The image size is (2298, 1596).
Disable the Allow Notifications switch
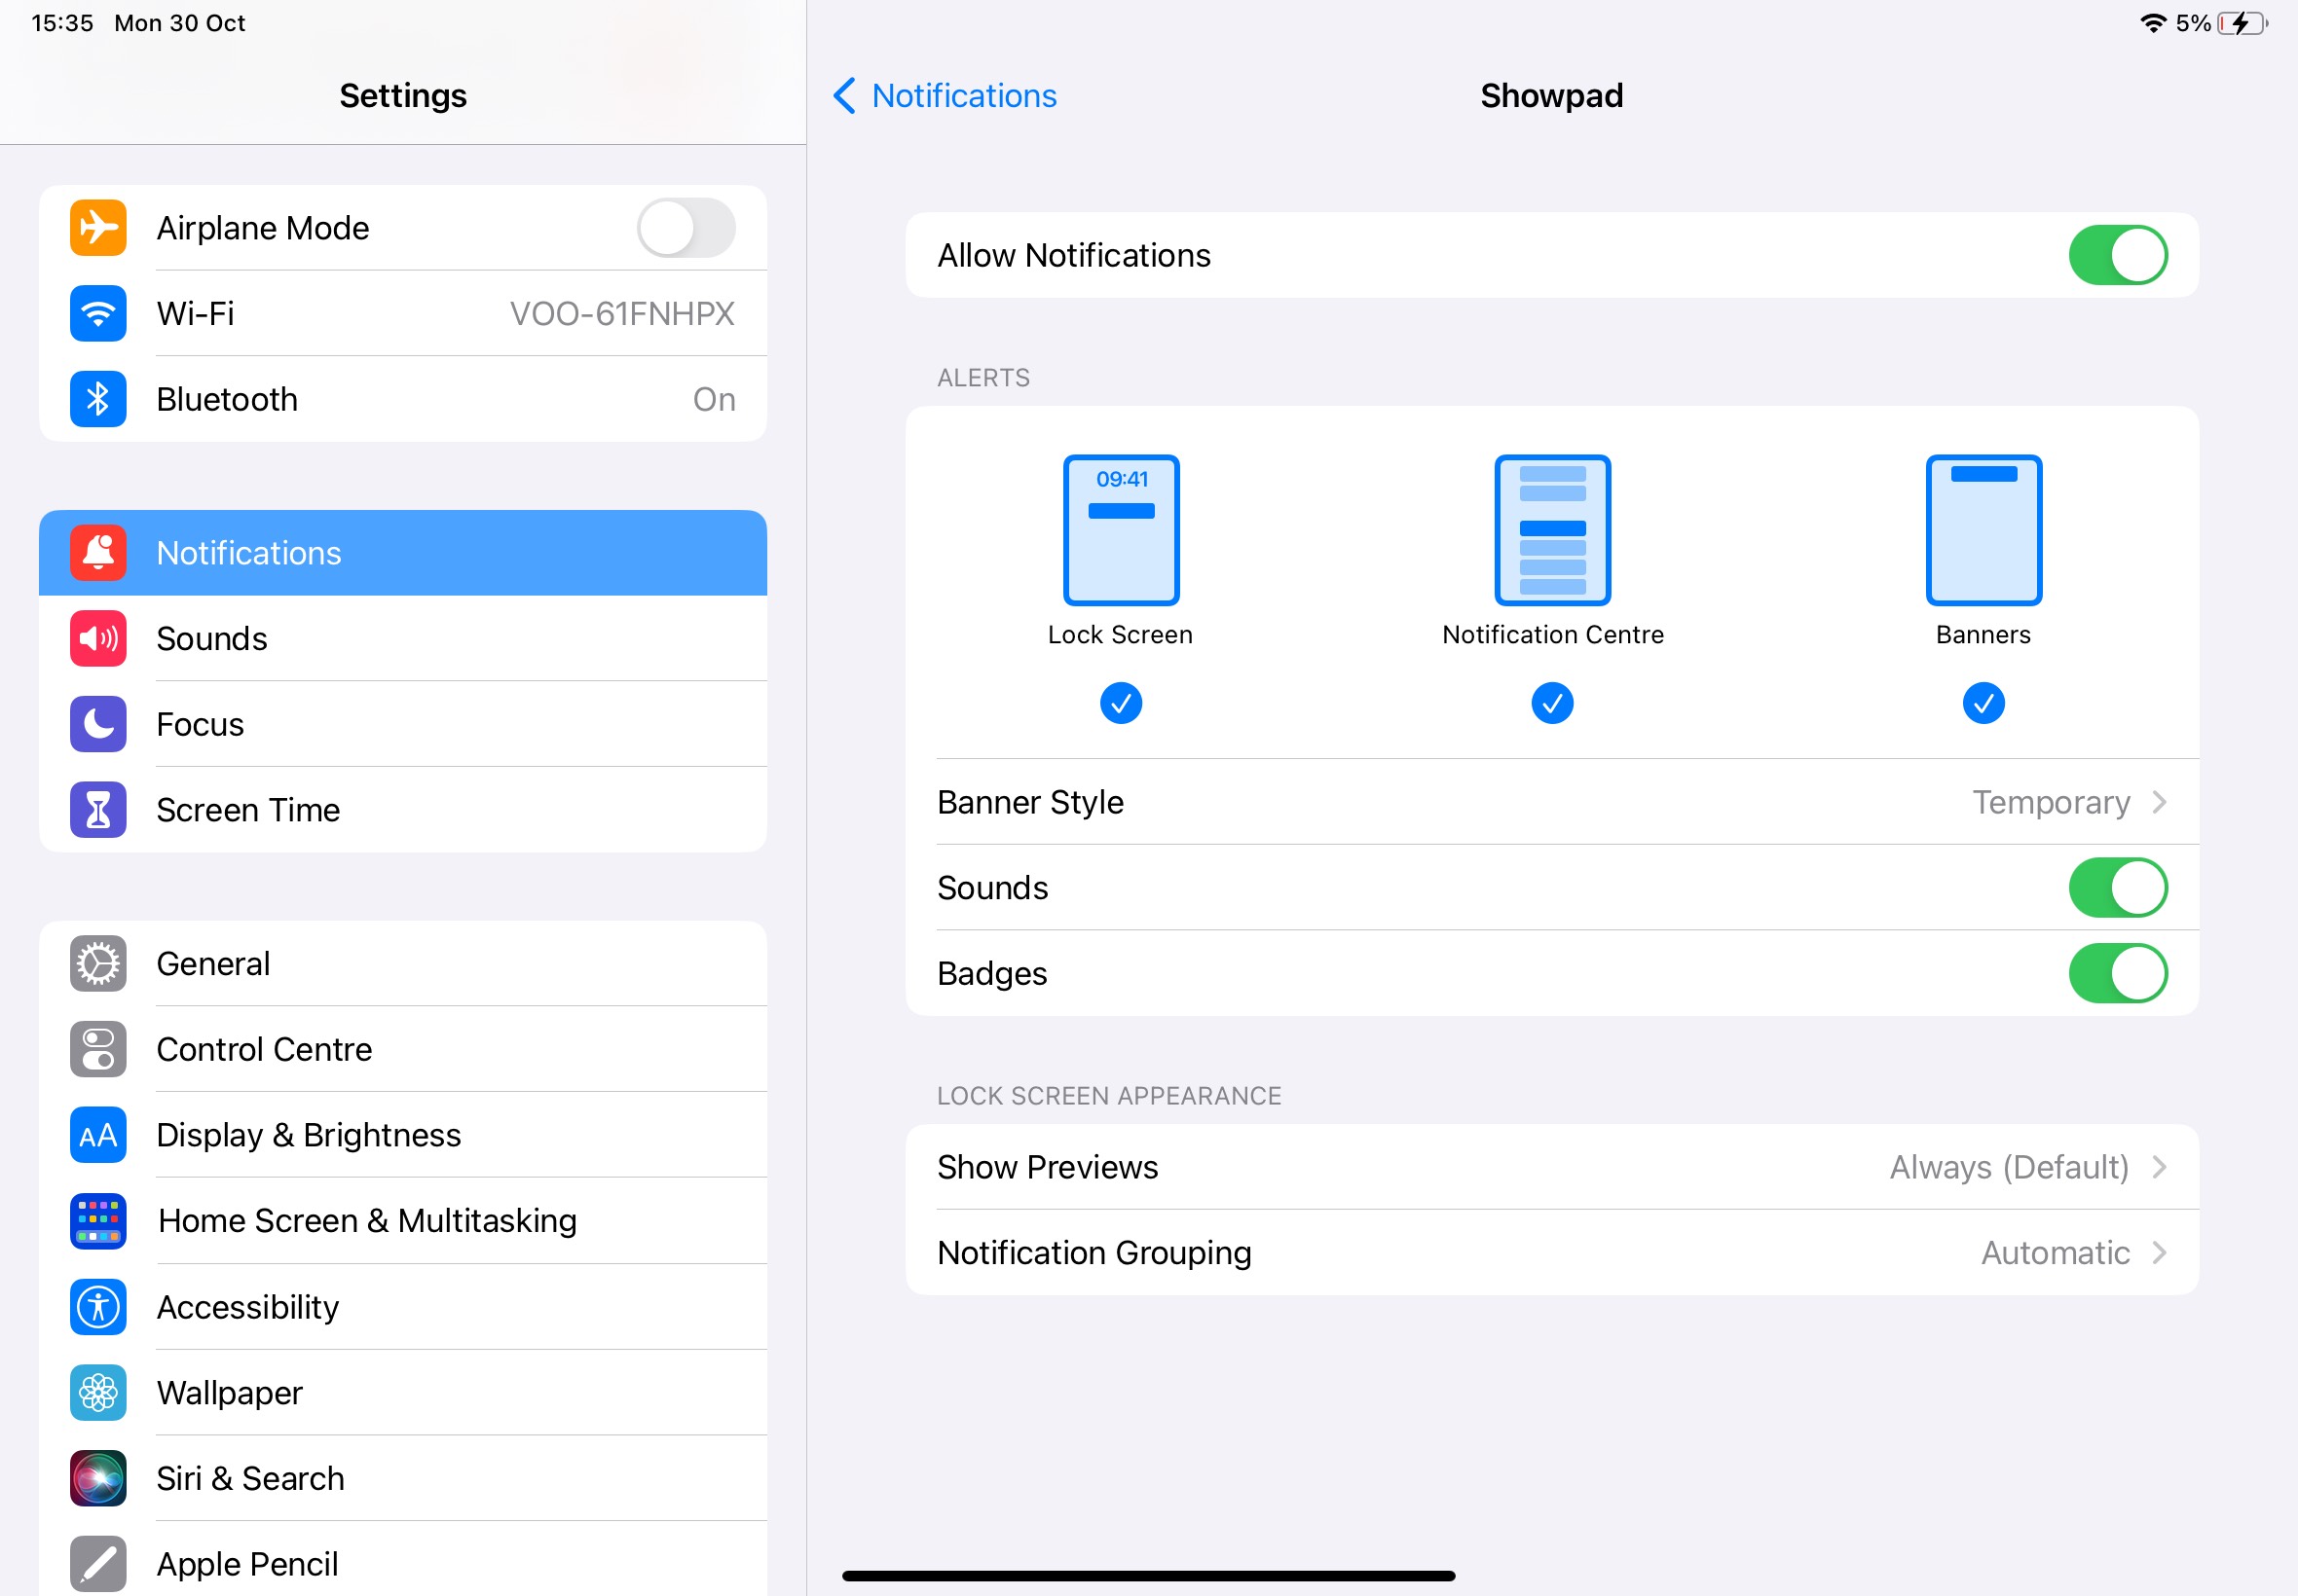(2117, 255)
